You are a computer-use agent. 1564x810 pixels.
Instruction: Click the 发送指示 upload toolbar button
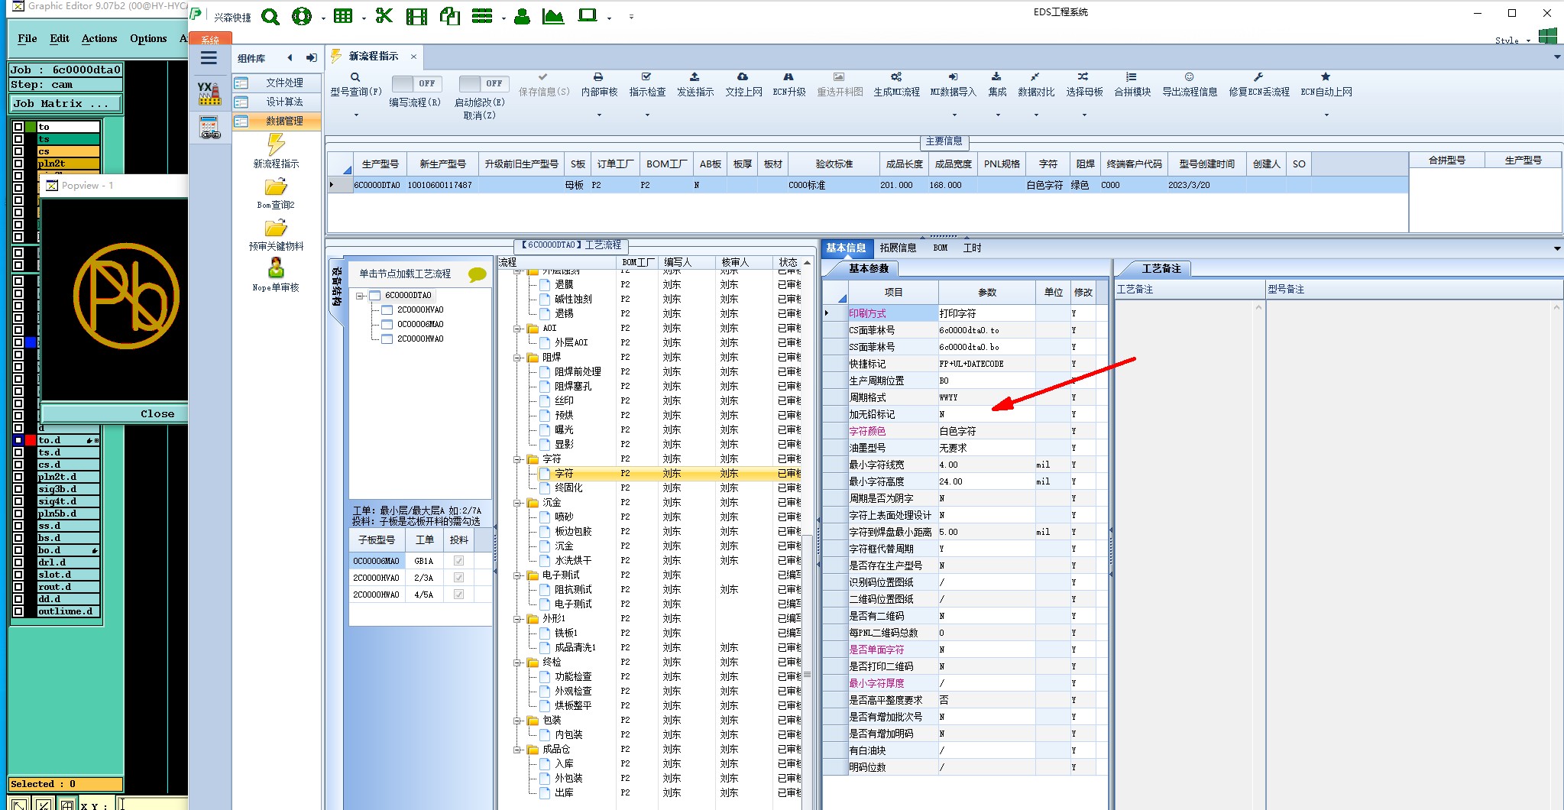[695, 84]
